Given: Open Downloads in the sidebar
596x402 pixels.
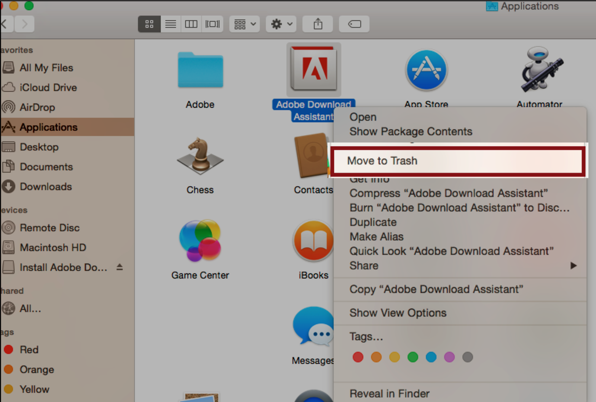Looking at the screenshot, I should [x=46, y=187].
